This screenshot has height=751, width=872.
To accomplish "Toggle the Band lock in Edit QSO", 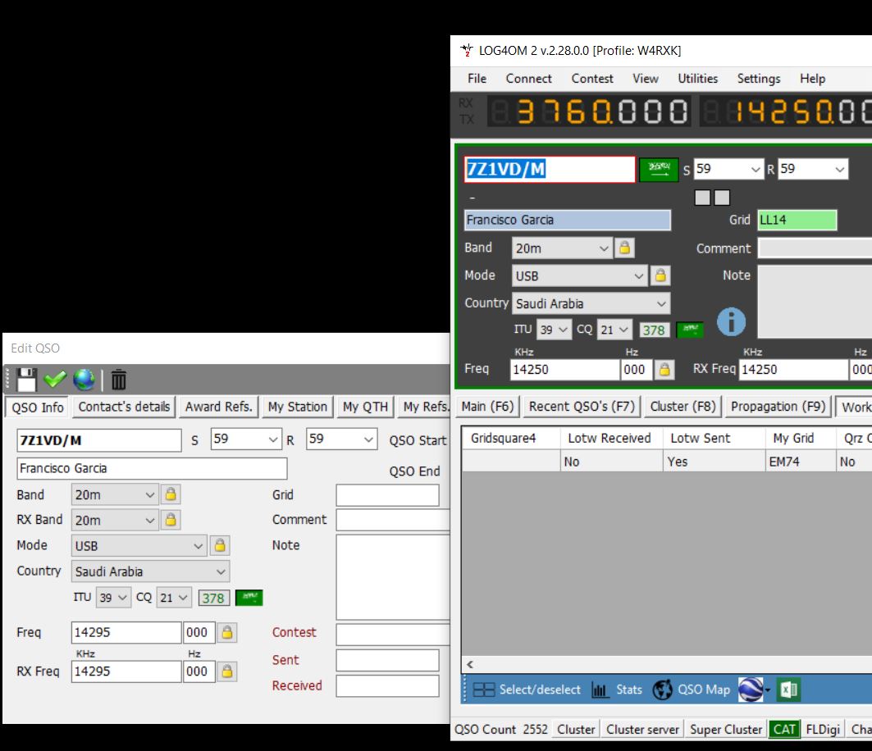I will [171, 494].
